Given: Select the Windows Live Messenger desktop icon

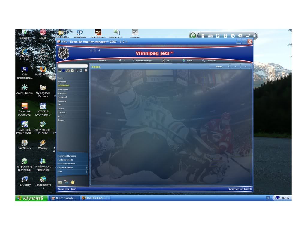Looking at the screenshot, I should click(43, 165).
